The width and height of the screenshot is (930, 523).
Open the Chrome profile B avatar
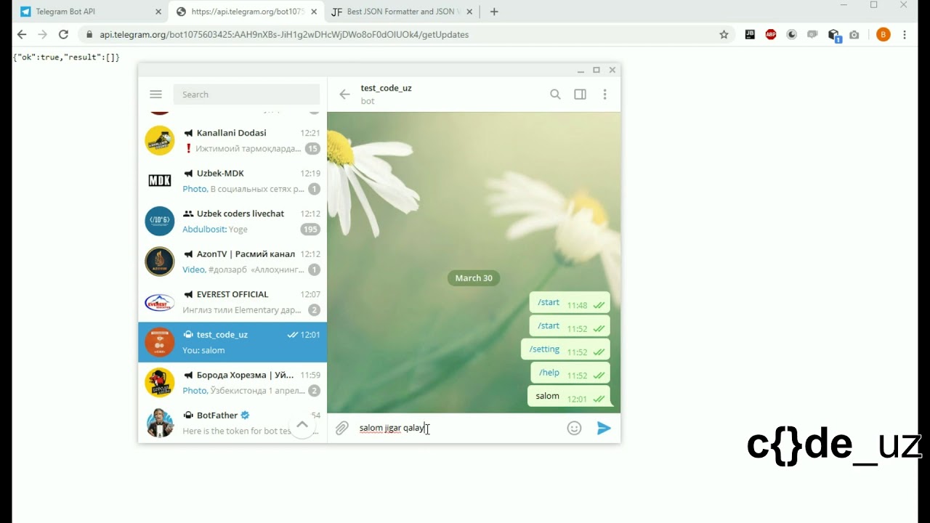point(883,34)
